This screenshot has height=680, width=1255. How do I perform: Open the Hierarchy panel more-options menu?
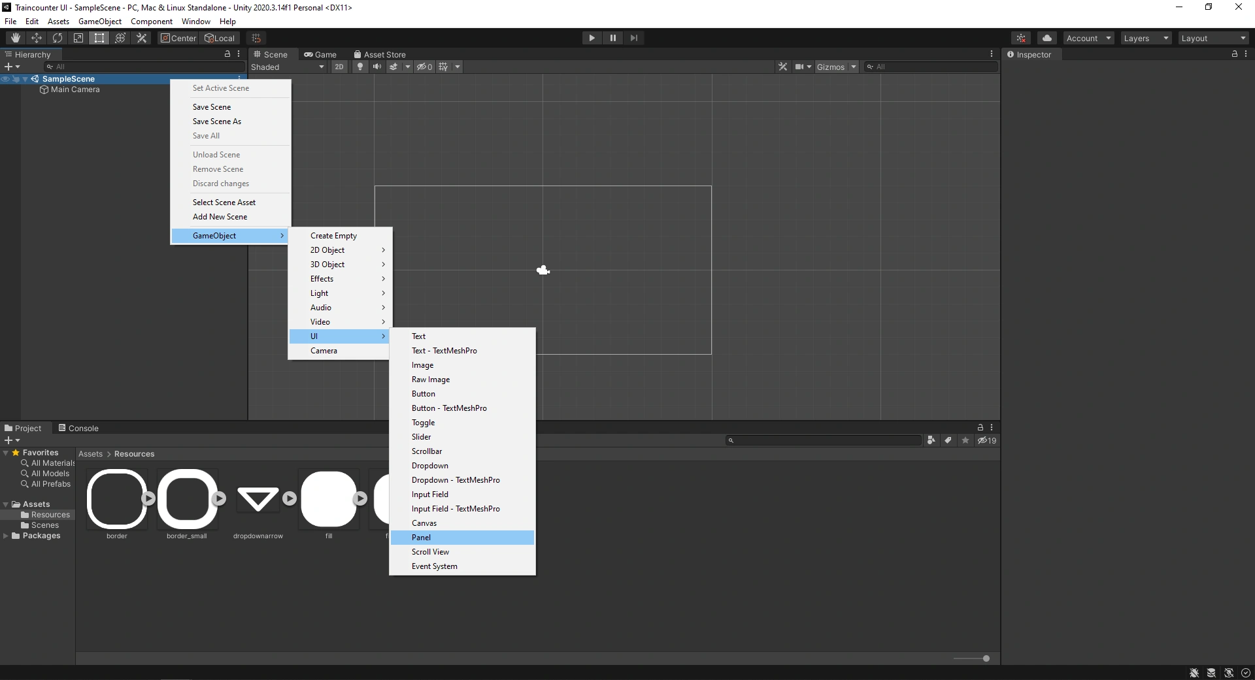click(239, 54)
